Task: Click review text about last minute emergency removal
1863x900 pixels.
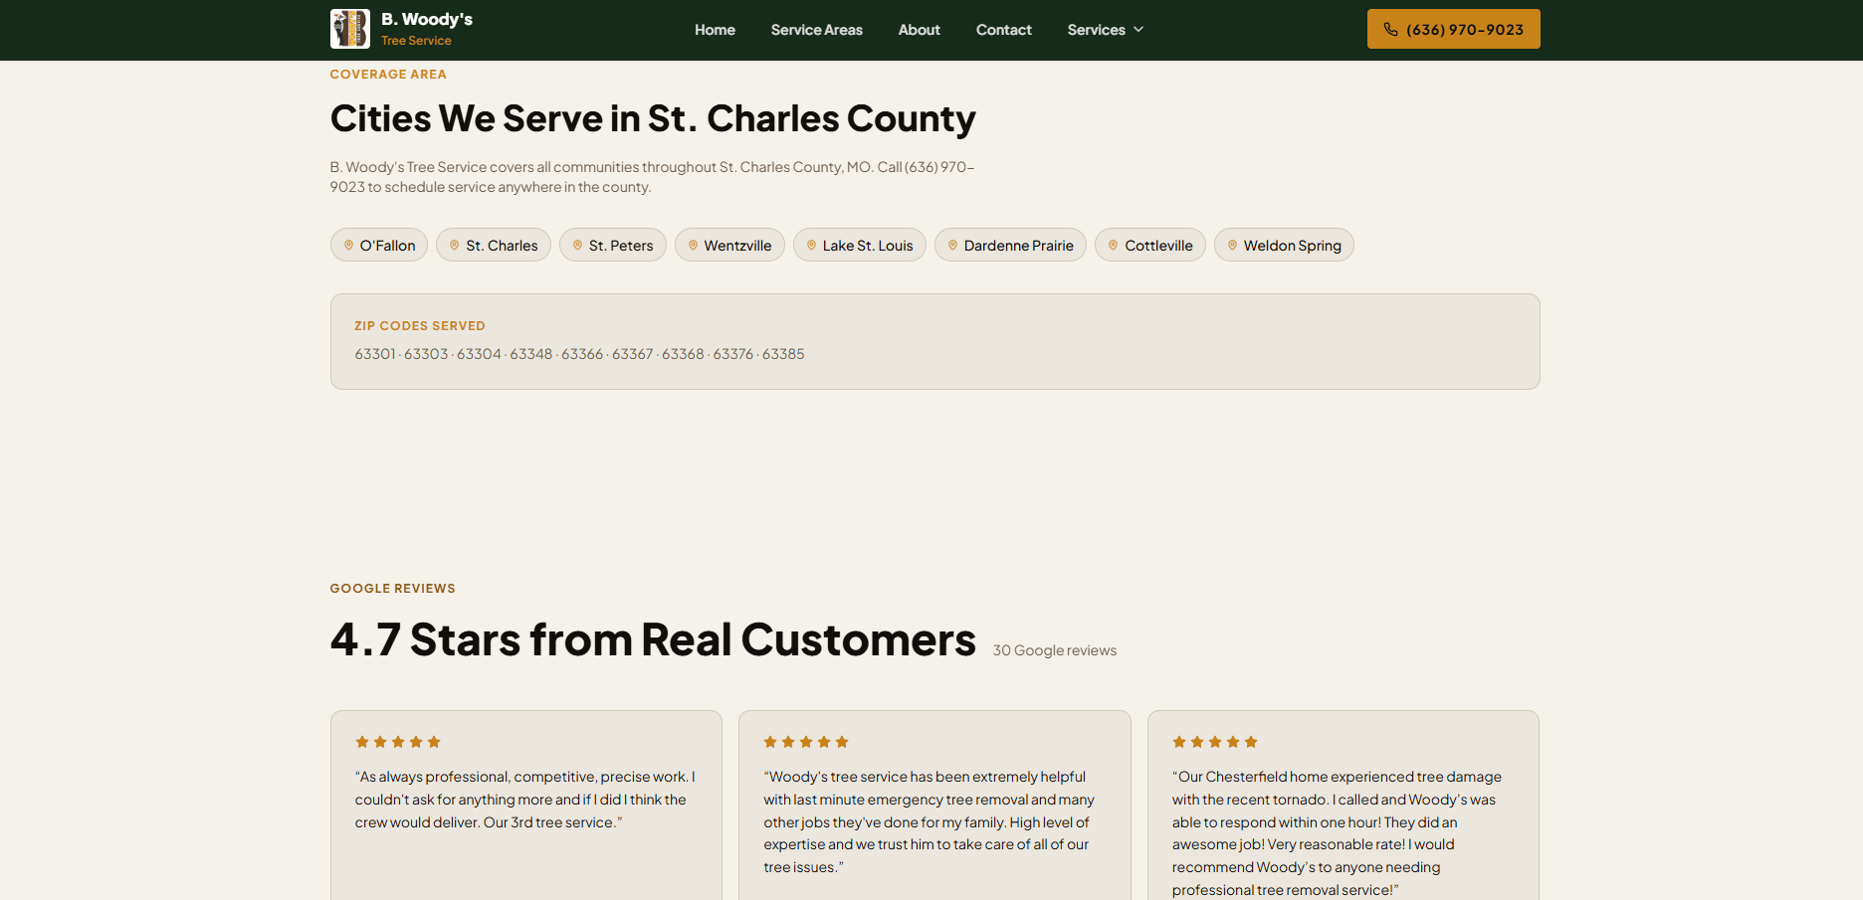Action: click(x=930, y=822)
